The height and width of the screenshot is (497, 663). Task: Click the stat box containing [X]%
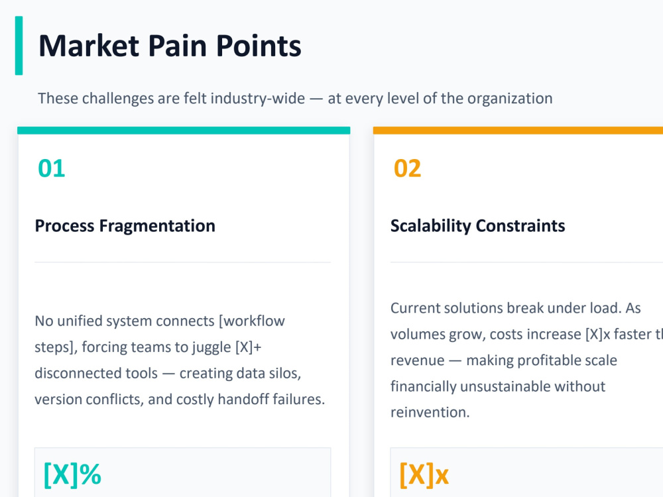click(183, 472)
